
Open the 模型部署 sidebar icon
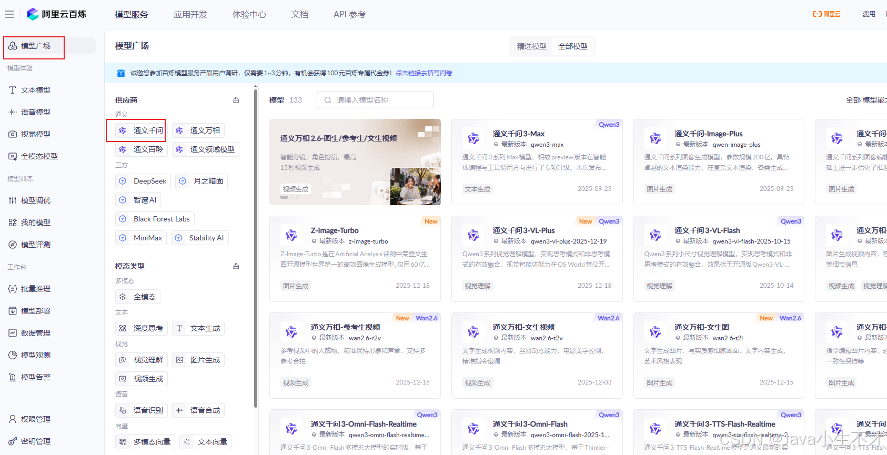pyautogui.click(x=13, y=311)
